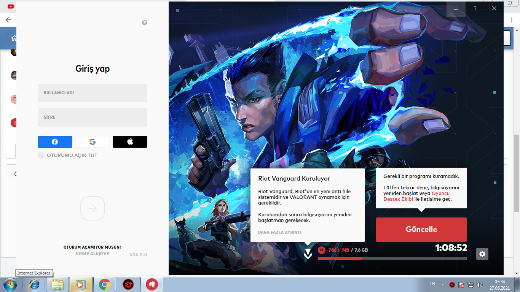Image resolution: width=520 pixels, height=292 pixels.
Task: Click the home icon in background browser page
Action: [x=14, y=38]
